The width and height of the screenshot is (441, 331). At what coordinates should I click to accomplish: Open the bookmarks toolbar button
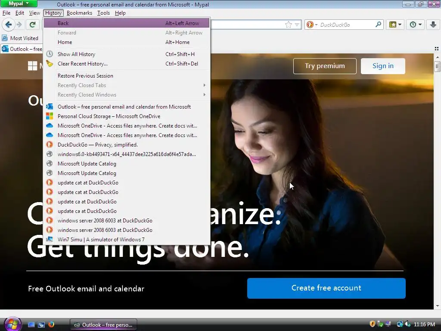(x=395, y=25)
